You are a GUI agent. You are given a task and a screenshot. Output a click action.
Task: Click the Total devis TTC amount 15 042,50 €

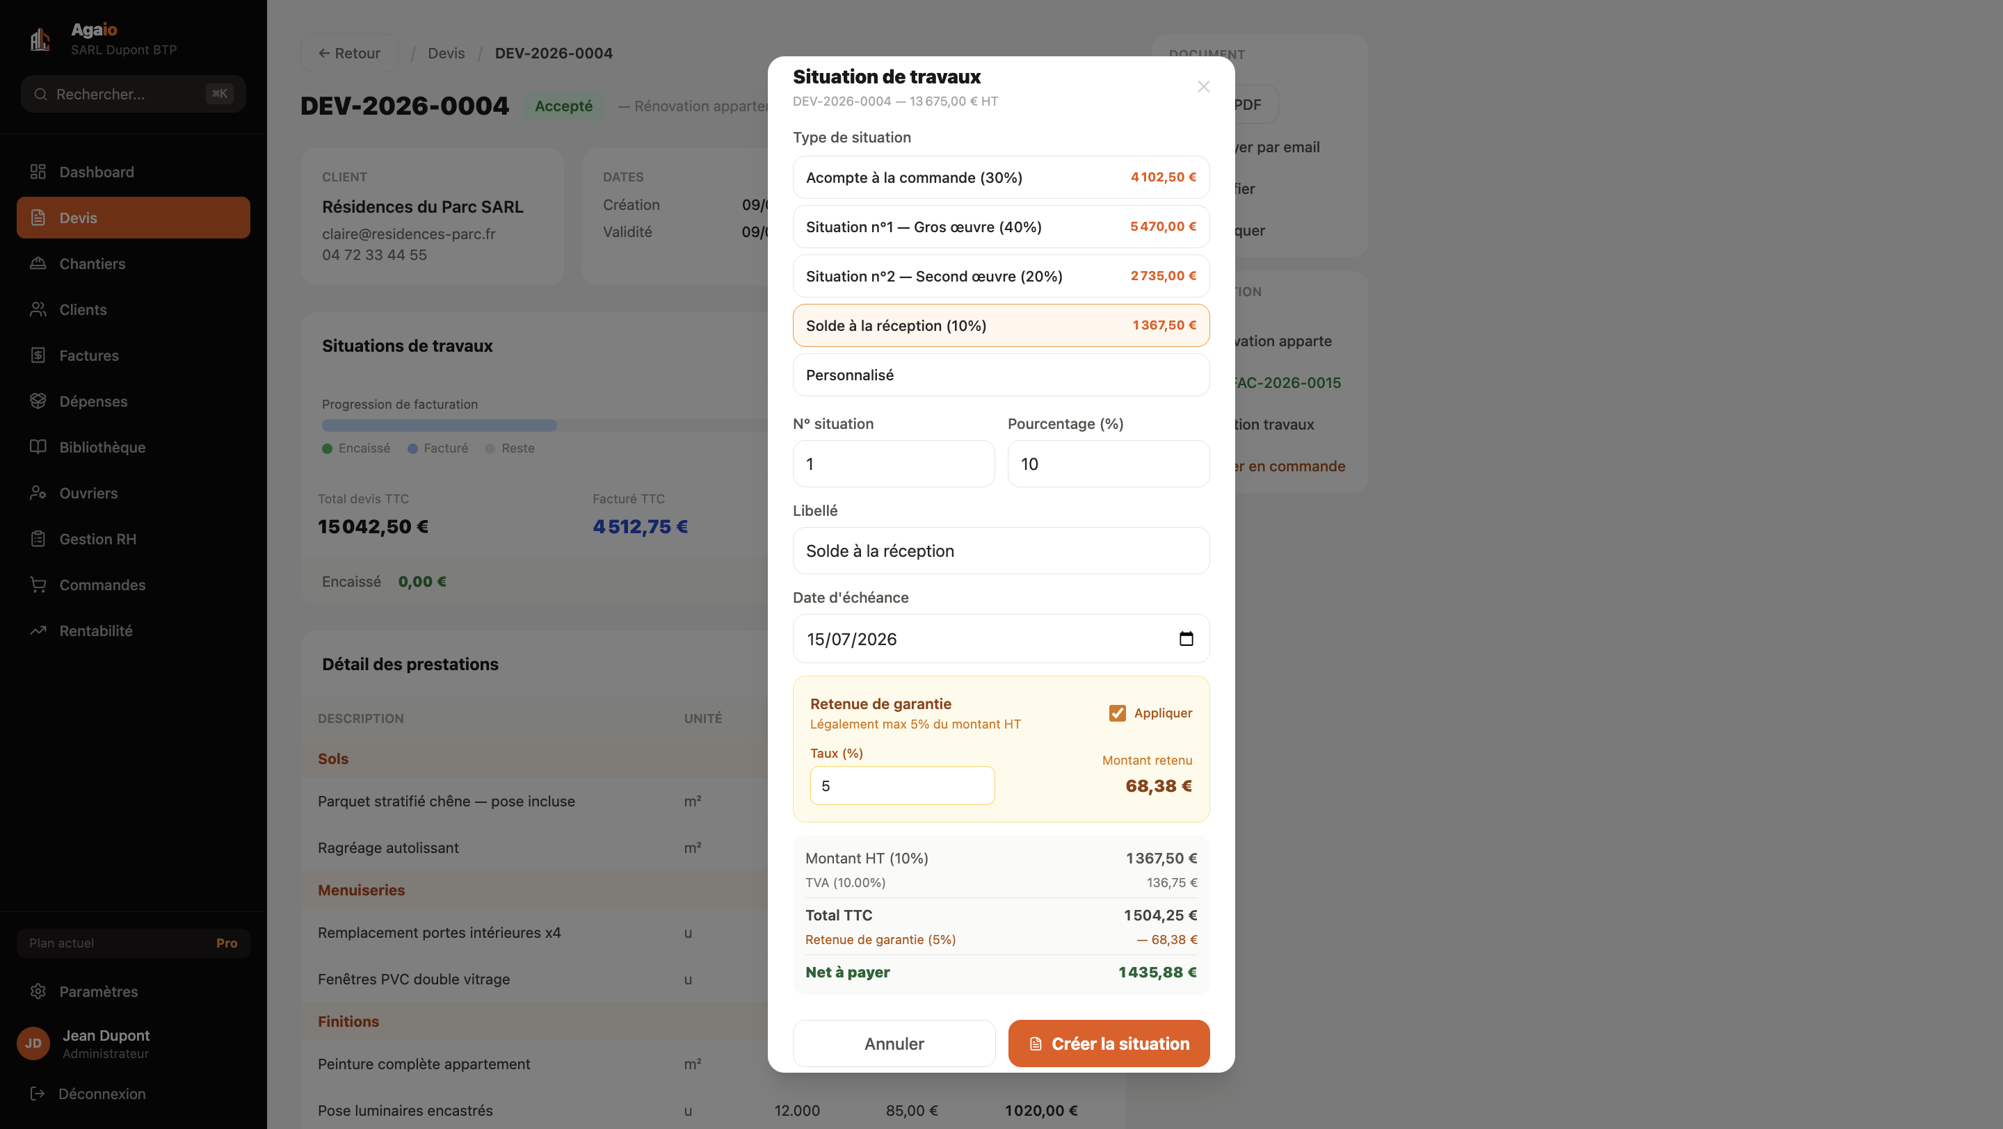[x=373, y=527]
